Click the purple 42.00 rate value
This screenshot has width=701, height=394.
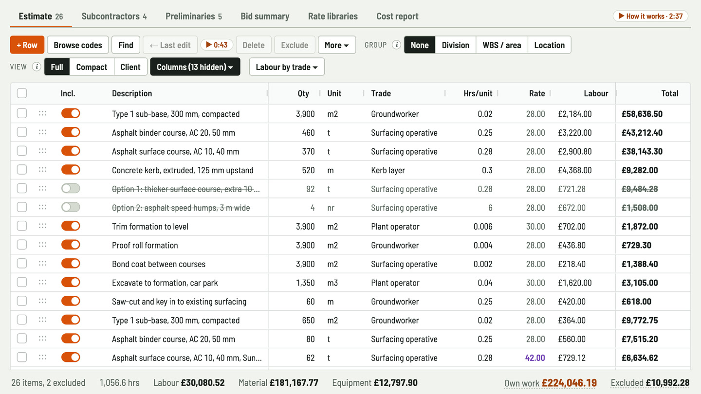coord(535,358)
